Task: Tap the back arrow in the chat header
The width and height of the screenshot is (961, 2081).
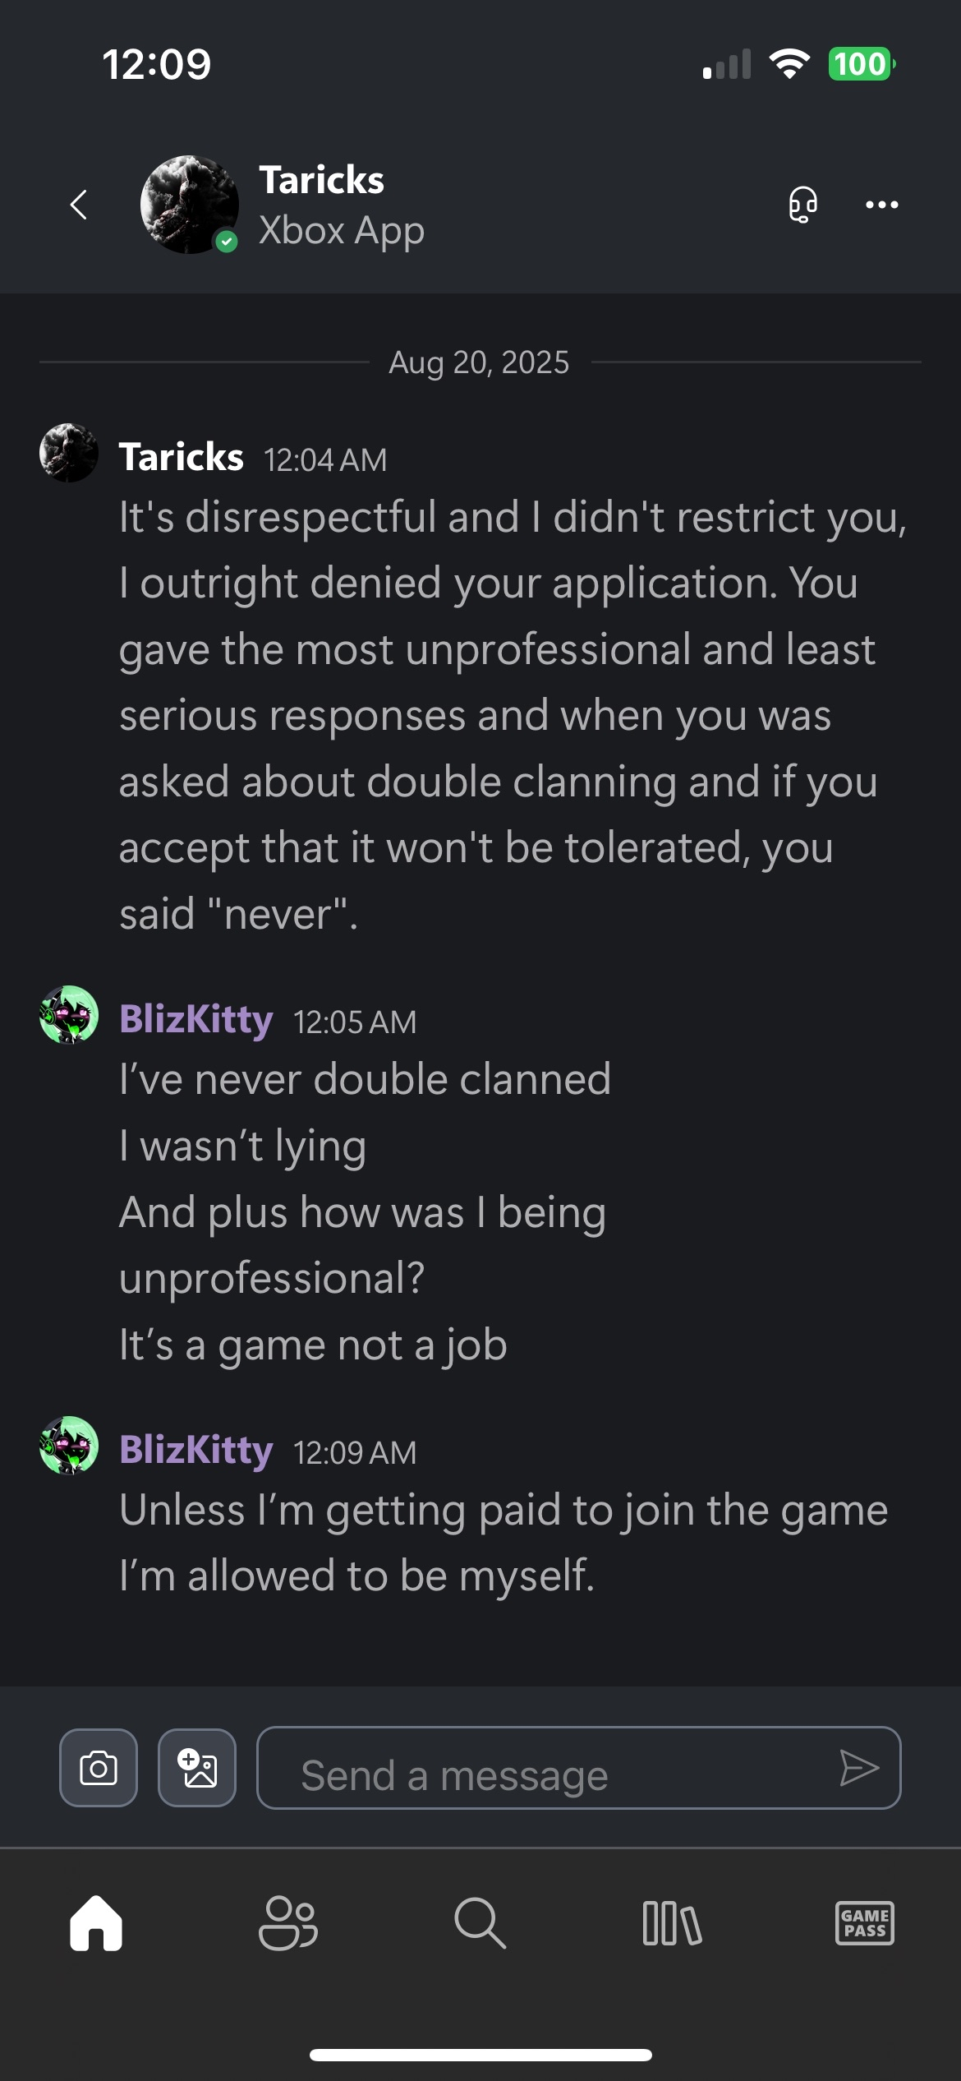Action: [79, 205]
